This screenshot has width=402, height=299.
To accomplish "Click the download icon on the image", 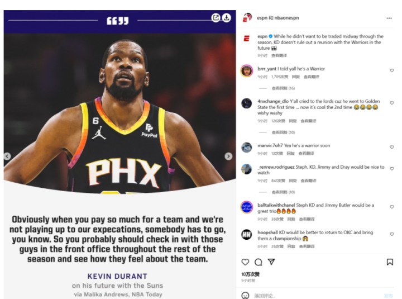I will [226, 17].
